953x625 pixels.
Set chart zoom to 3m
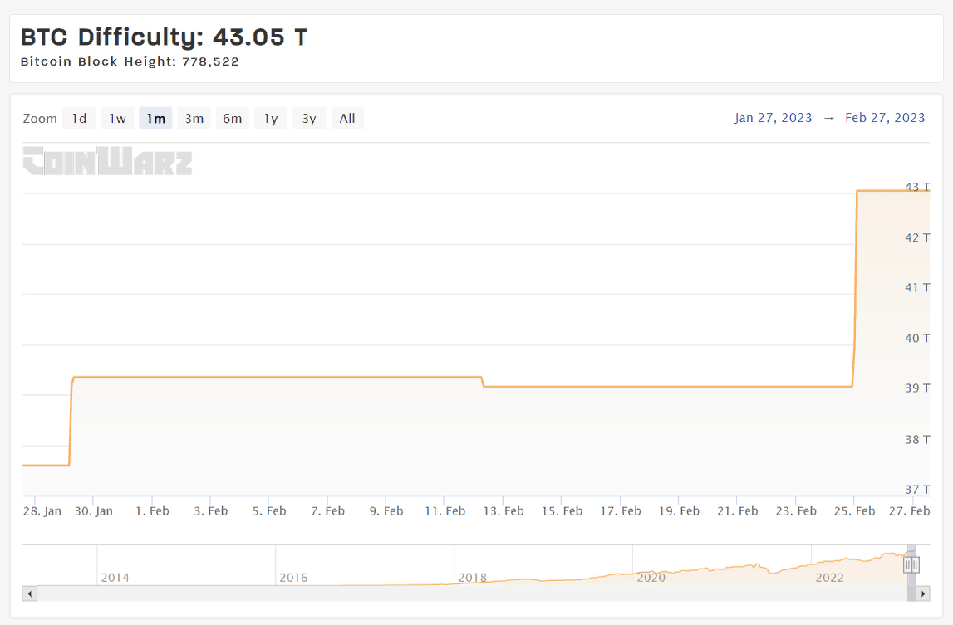(x=194, y=119)
